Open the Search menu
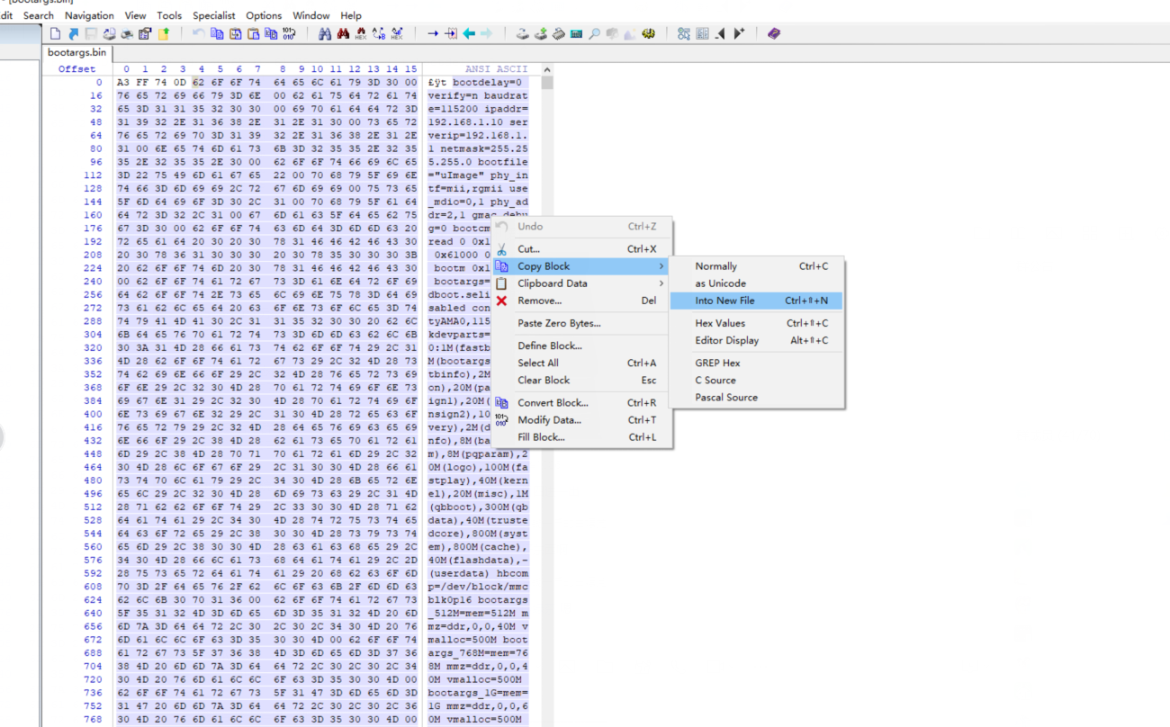 39,15
